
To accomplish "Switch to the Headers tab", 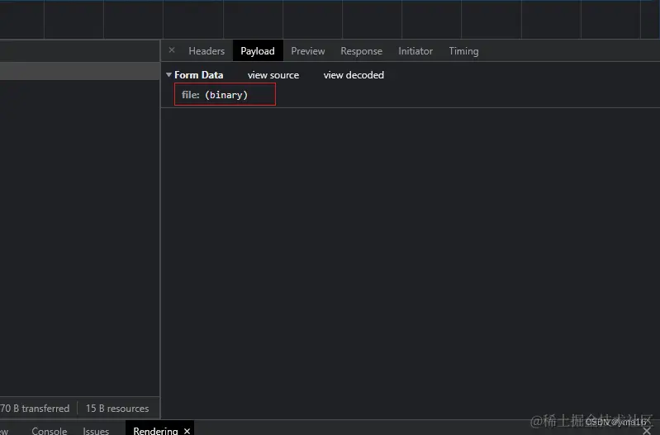I will point(207,51).
